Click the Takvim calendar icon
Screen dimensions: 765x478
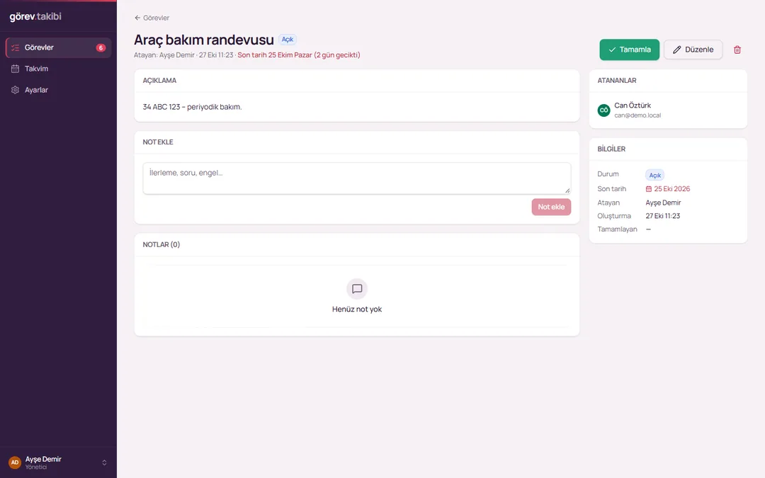coord(15,69)
